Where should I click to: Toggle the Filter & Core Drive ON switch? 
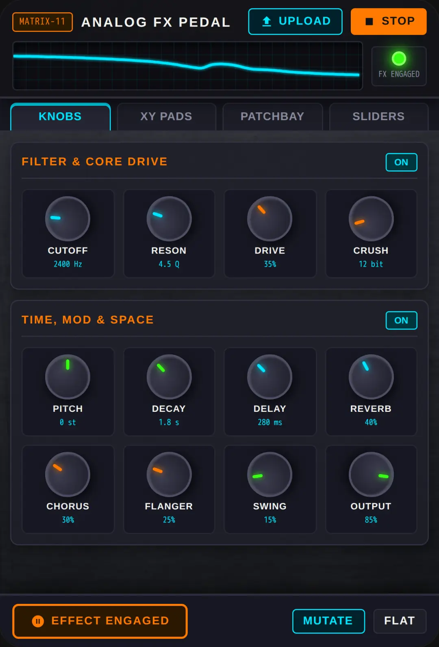click(x=401, y=162)
